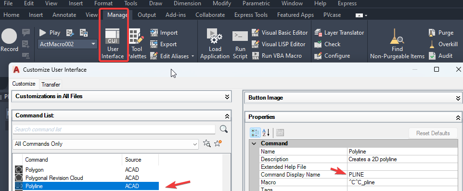Open the ActMacro002 macro dropdown
Viewport: 463px width, 191px height.
coord(67,44)
